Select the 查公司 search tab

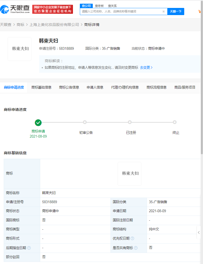[86, 6]
